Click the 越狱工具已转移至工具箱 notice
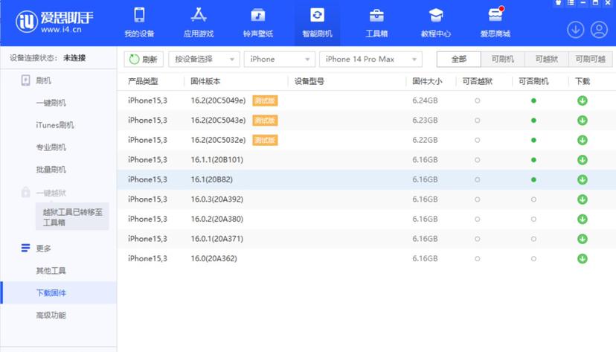This screenshot has width=616, height=352. click(72, 217)
